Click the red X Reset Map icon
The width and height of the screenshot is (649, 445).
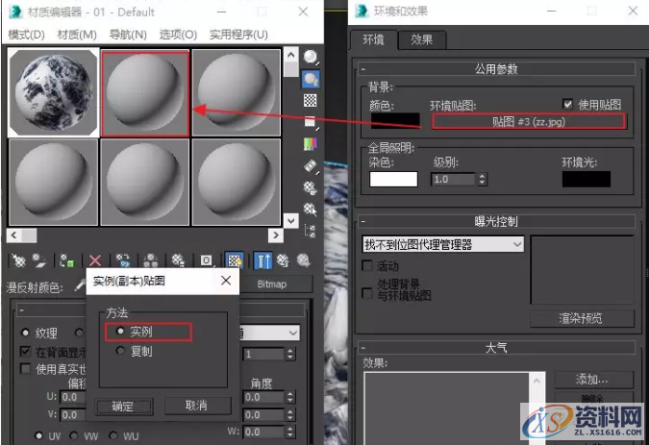click(x=95, y=260)
